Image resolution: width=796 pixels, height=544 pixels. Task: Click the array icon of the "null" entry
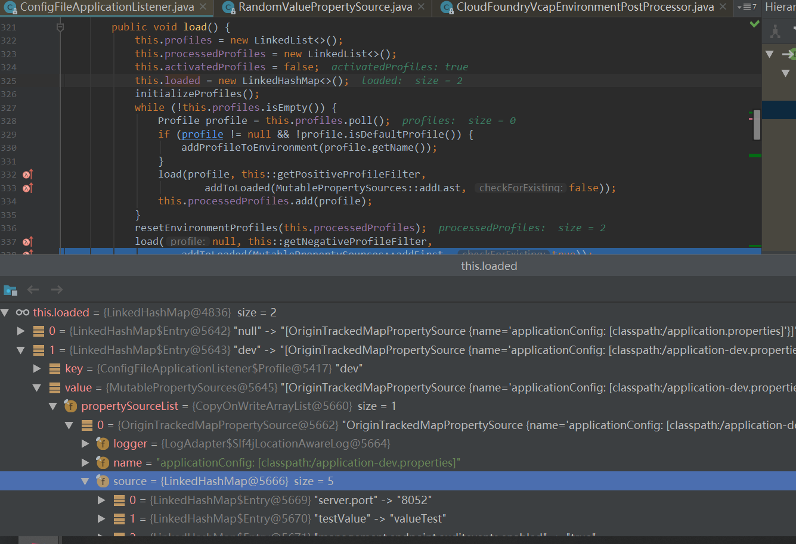click(38, 331)
